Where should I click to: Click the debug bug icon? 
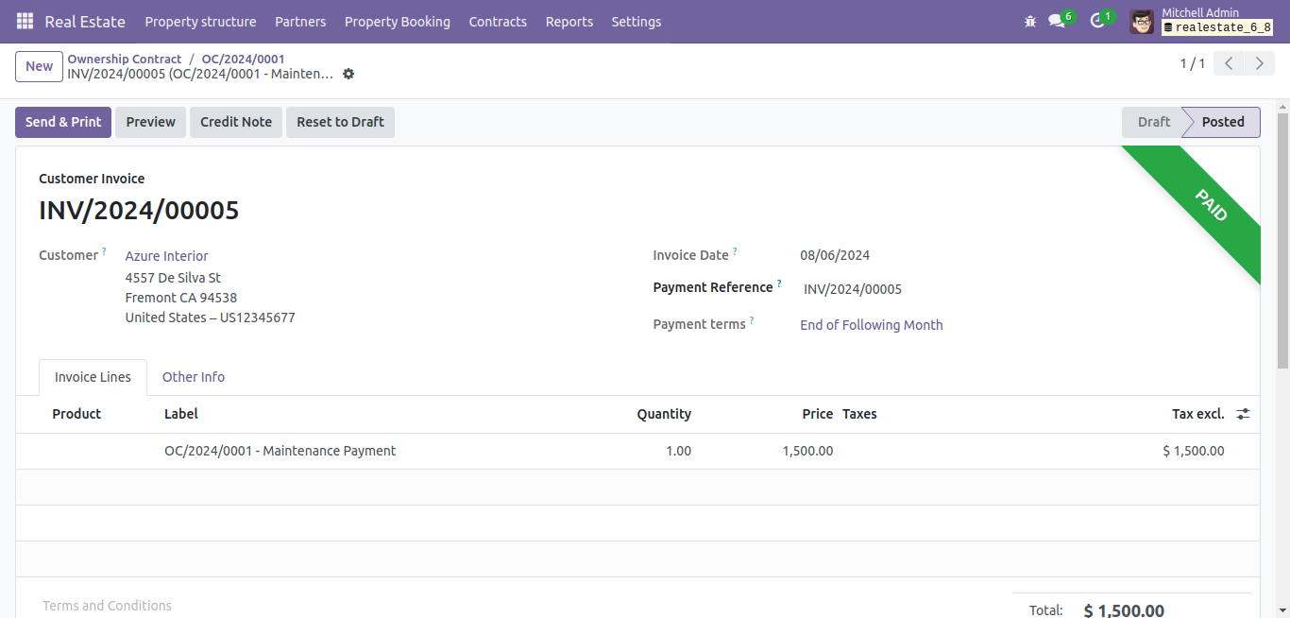coord(1030,21)
